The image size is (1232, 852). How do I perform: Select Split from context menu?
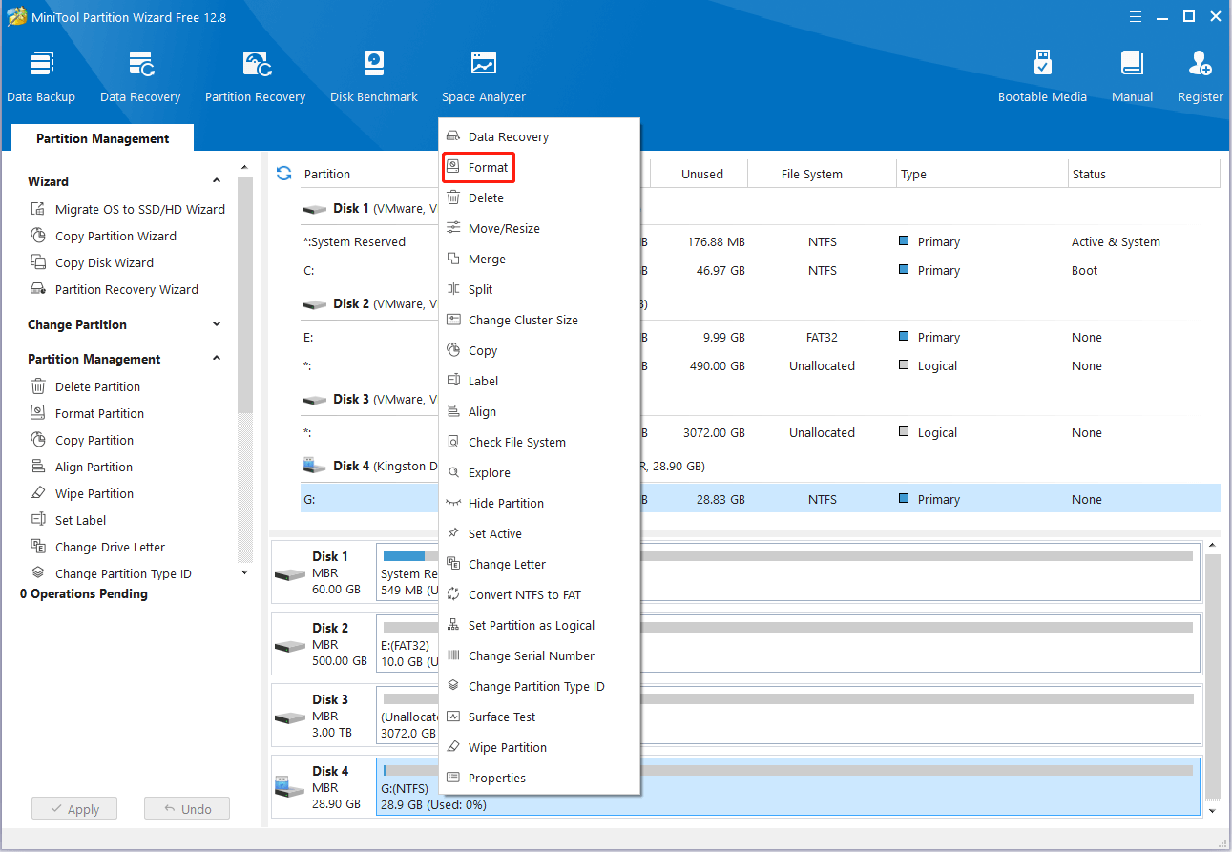[538, 290]
